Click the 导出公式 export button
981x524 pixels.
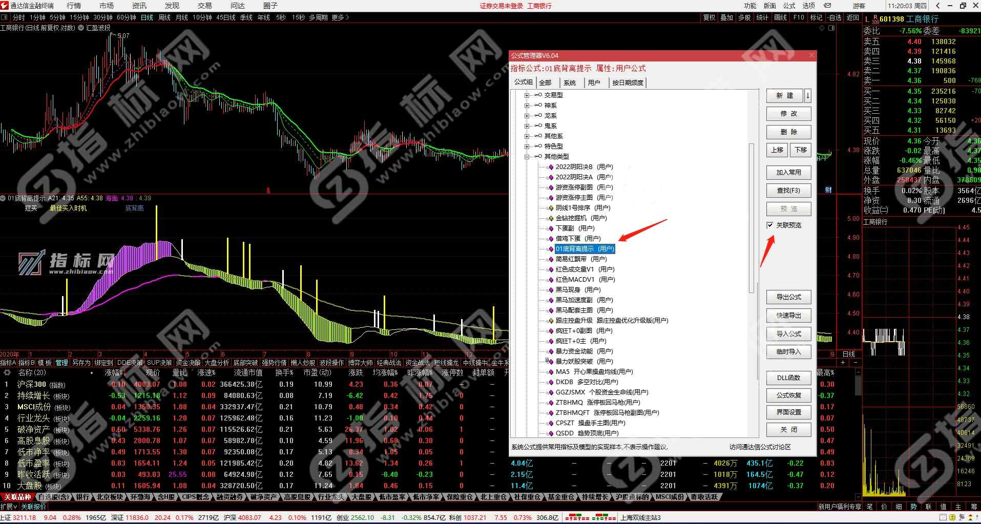[788, 297]
